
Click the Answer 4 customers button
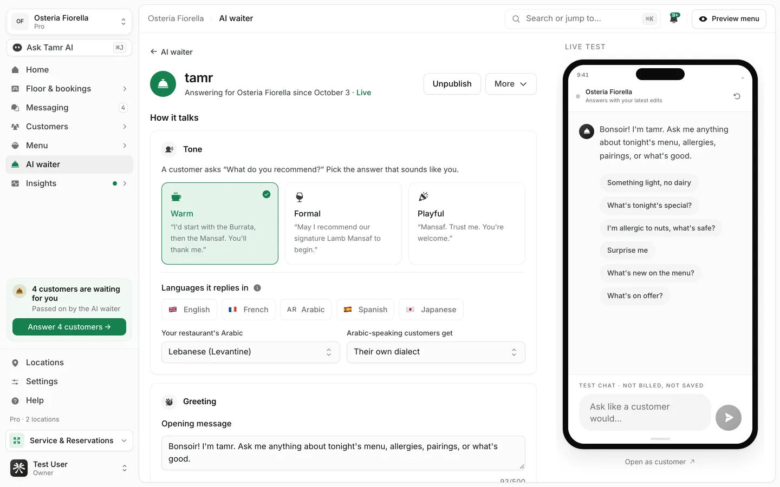click(x=69, y=327)
